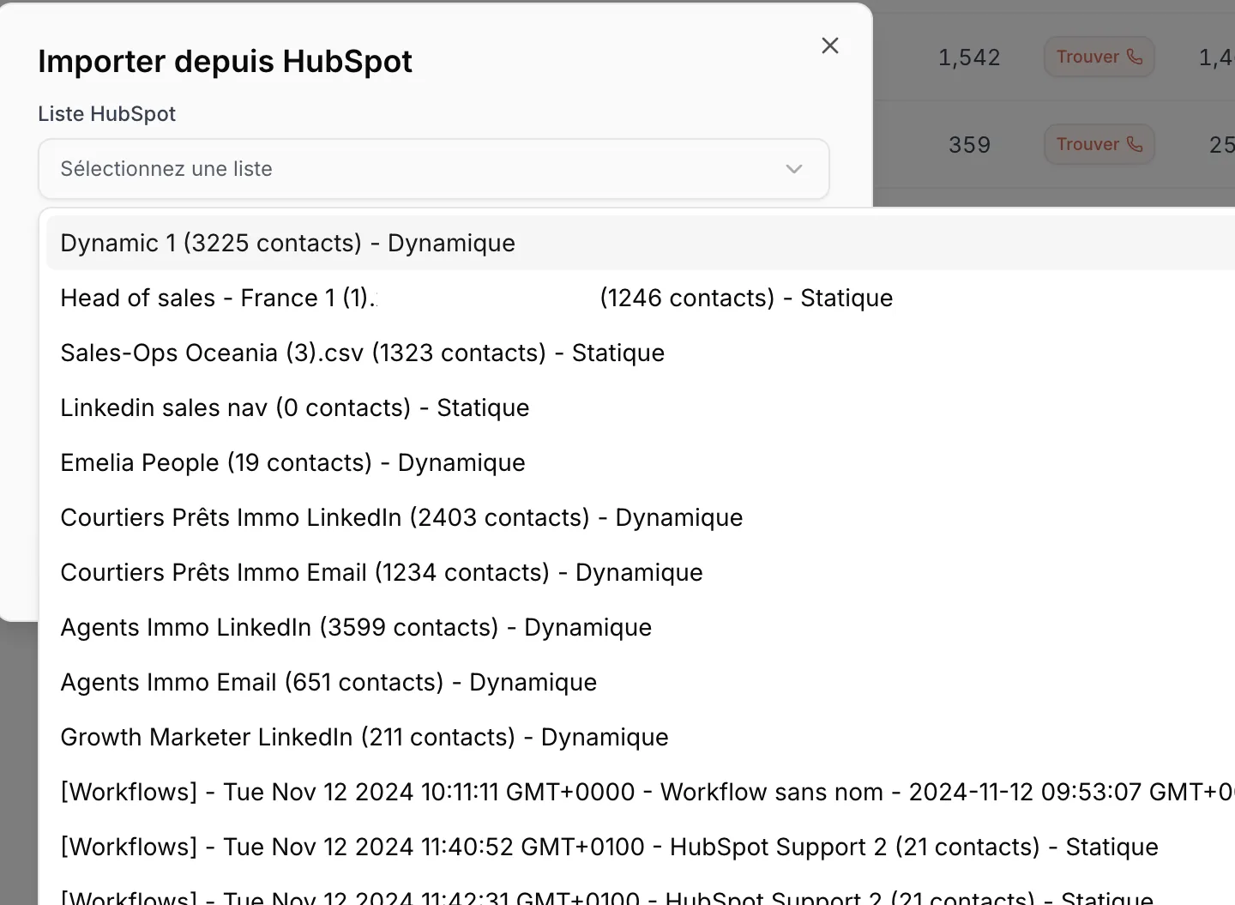Select Agents Immo Email (651 contacts)
This screenshot has height=905, width=1235.
point(641,682)
